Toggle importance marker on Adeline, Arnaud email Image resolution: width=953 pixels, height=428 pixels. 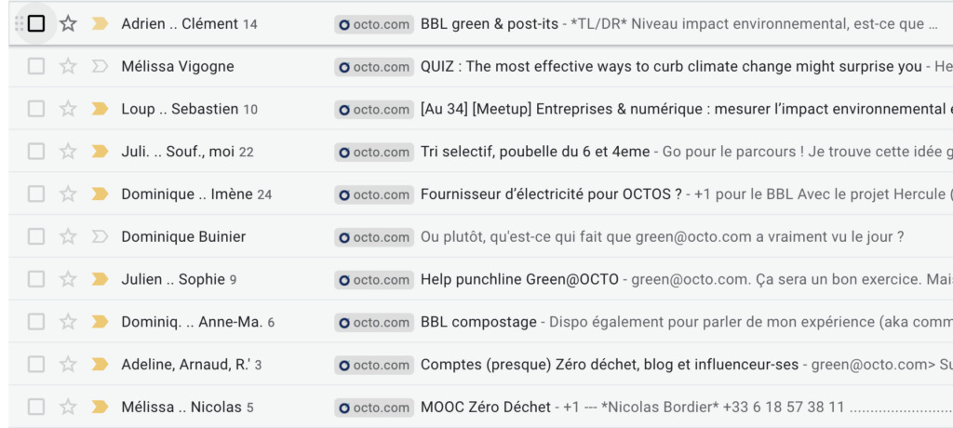click(x=100, y=365)
